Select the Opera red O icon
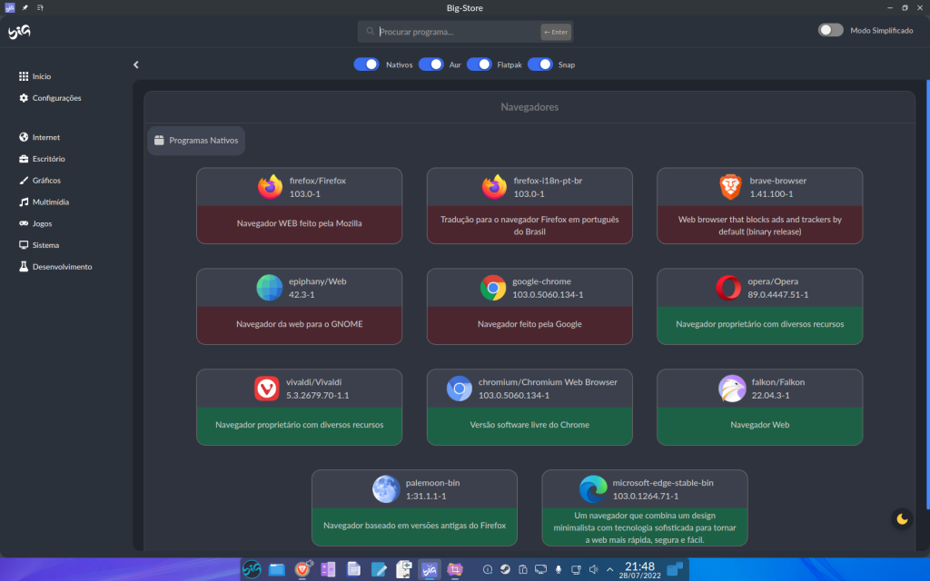The height and width of the screenshot is (581, 930). (727, 288)
